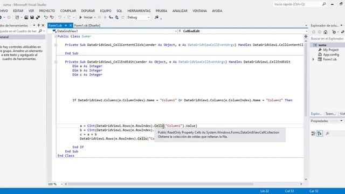345x194 pixels.
Task: Click the horizontal scrollbar of the editor
Action: 161,184
